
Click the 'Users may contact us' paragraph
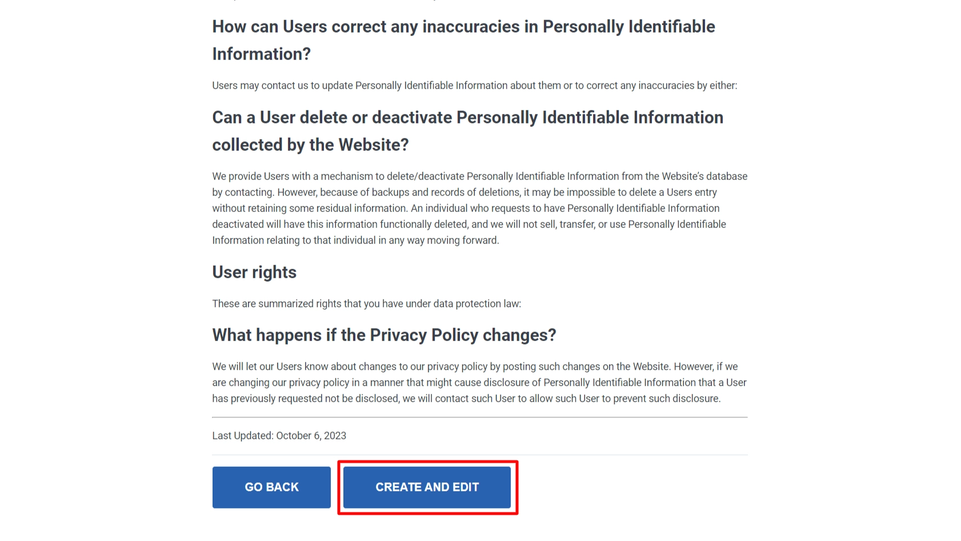pos(474,86)
